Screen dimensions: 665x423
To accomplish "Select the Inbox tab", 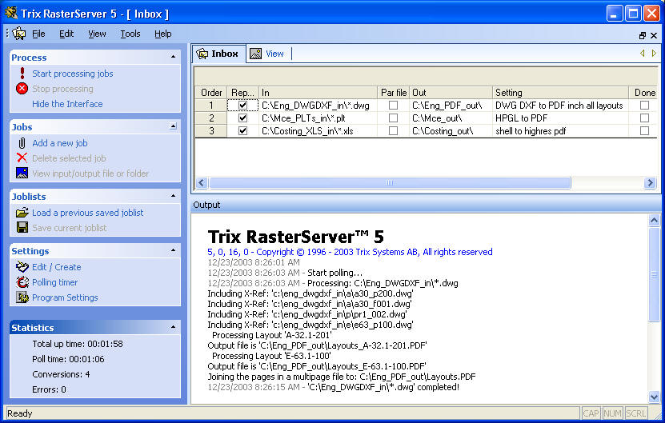I will click(218, 54).
